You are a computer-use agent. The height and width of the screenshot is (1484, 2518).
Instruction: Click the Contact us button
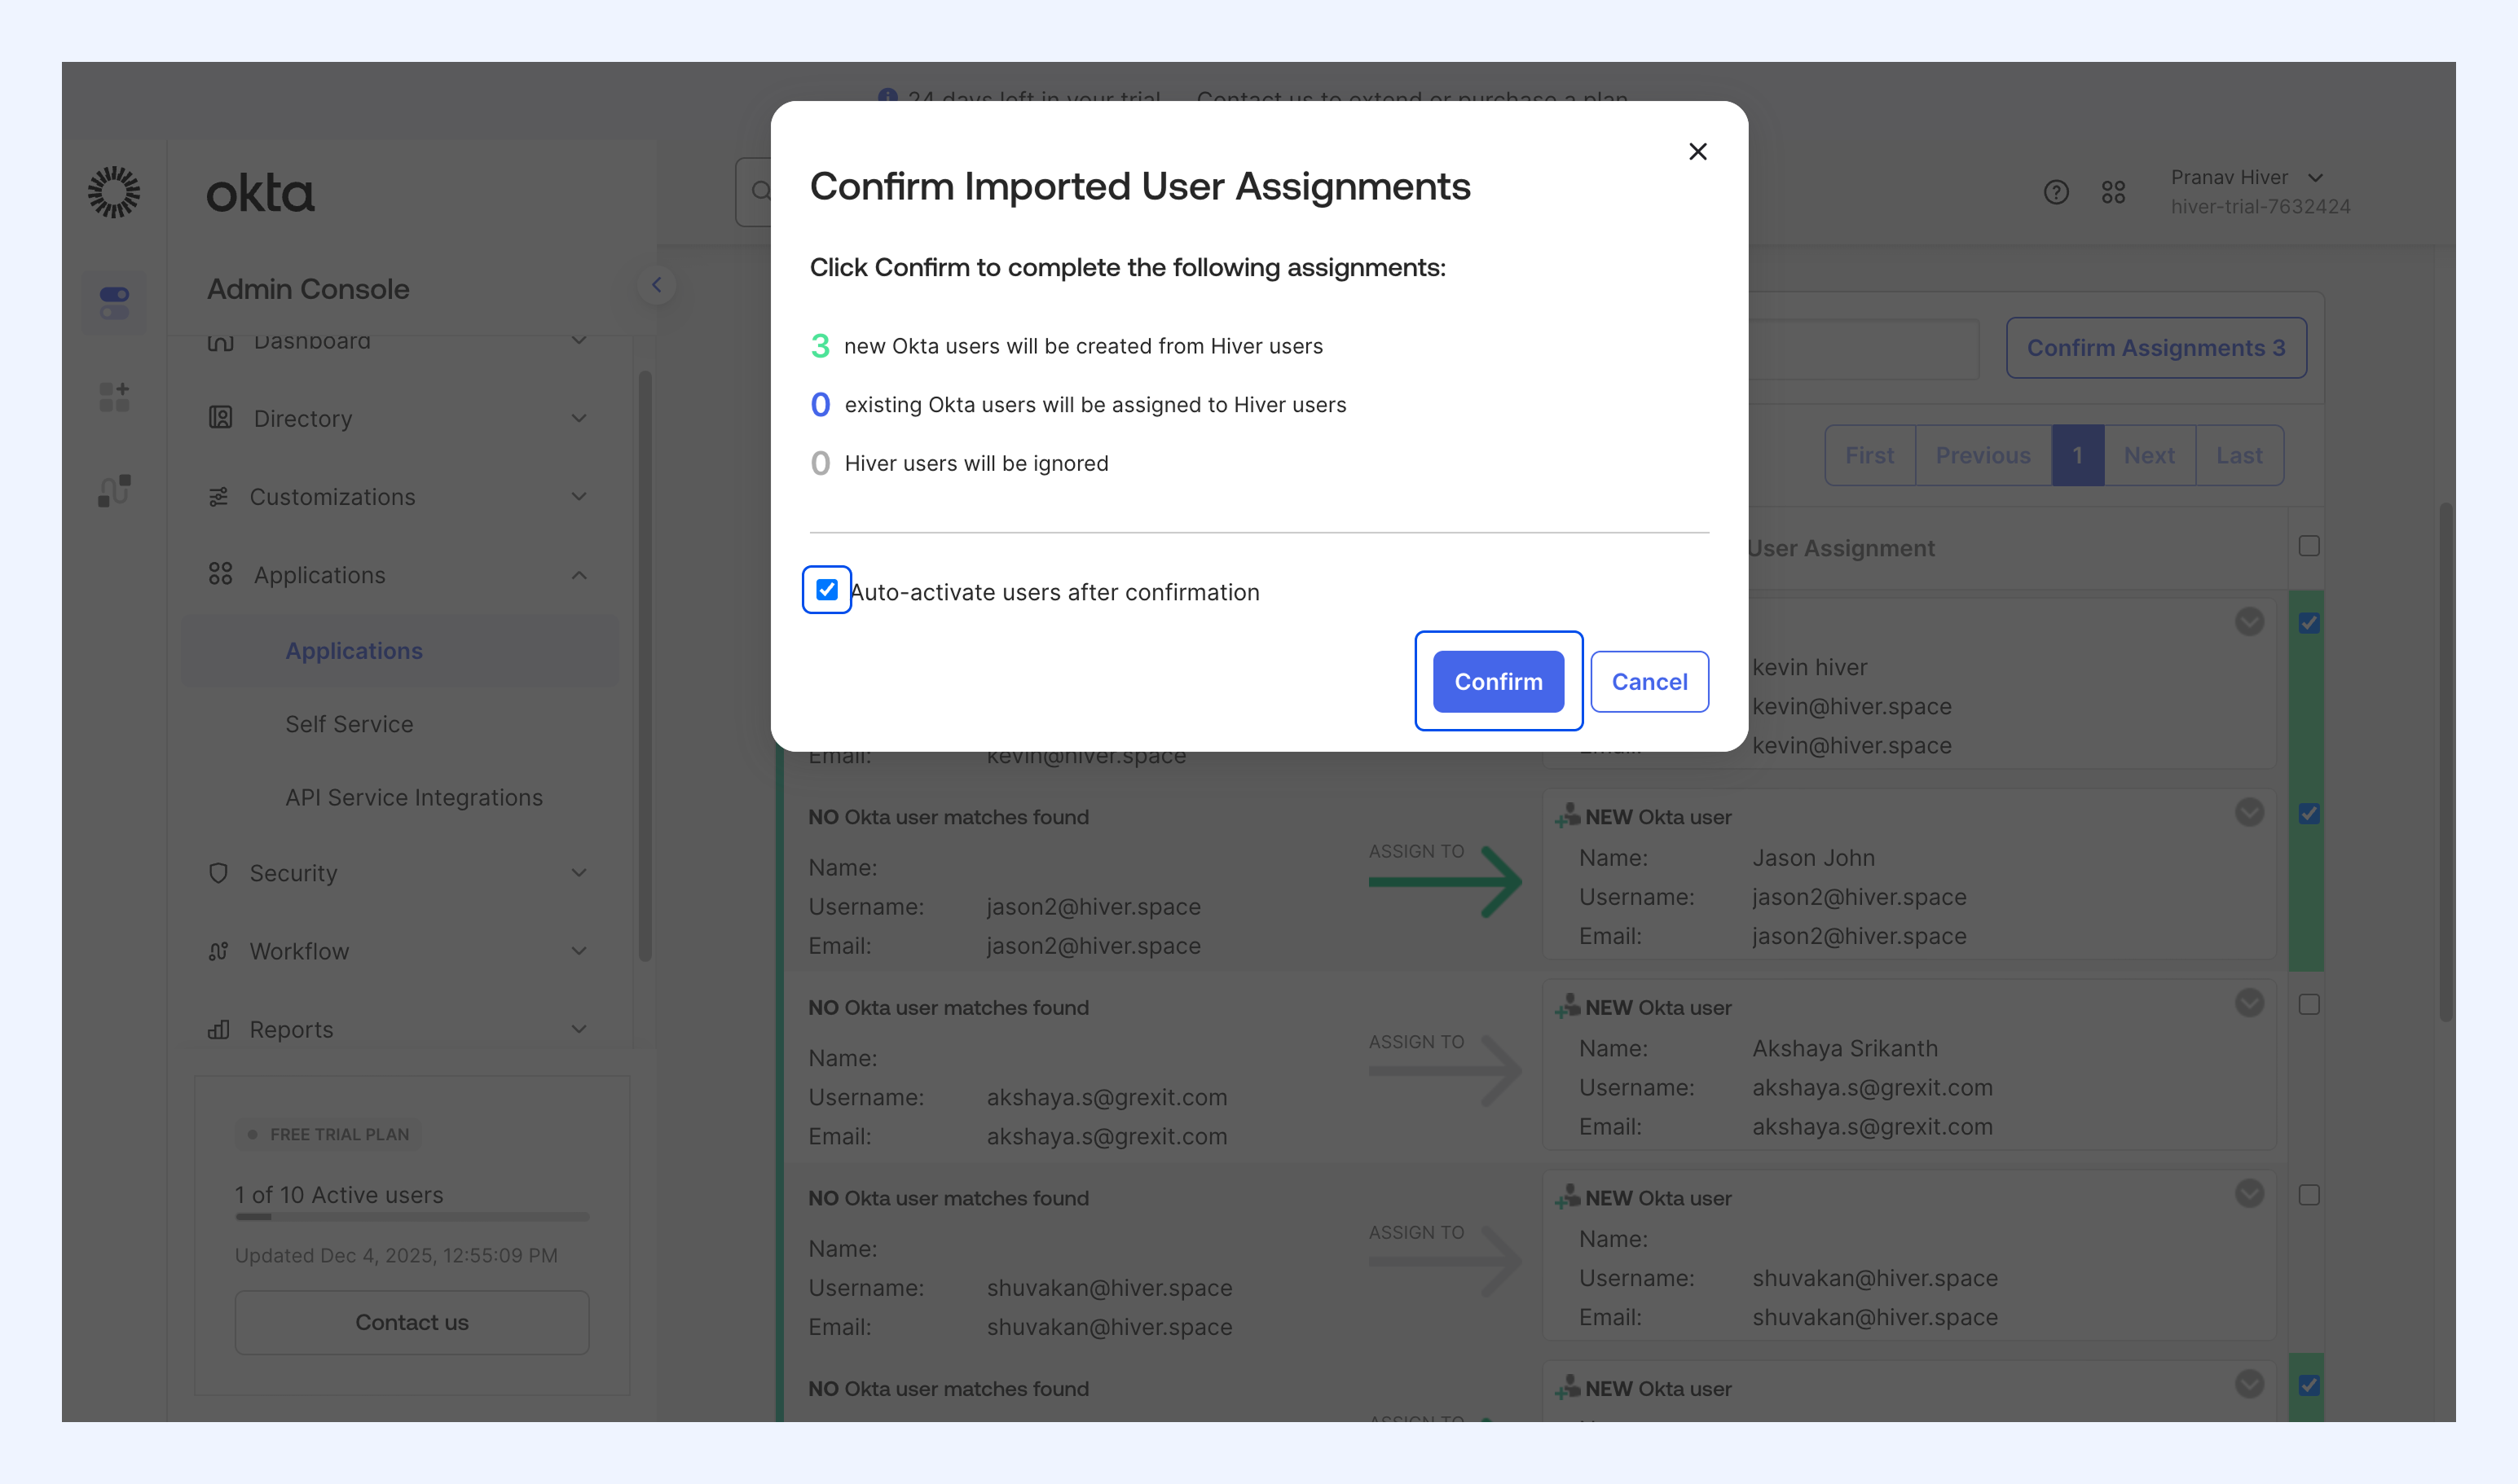click(412, 1322)
